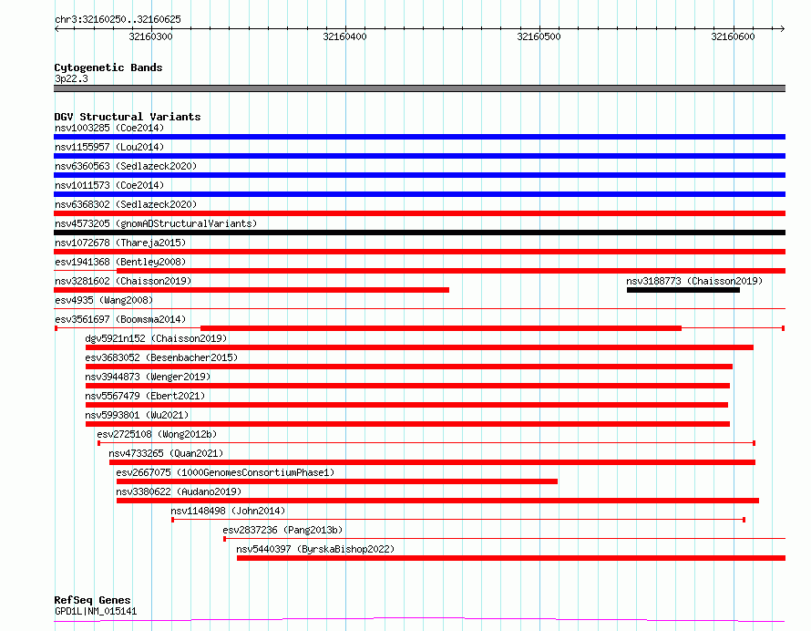Open nsv1148498 (John2014) variant
Screen dimensions: 811x631
click(x=228, y=511)
